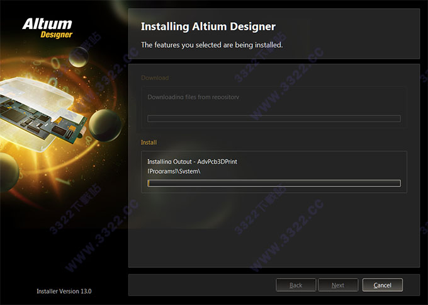Select the 'Installing Altium Designer' heading
The width and height of the screenshot is (428, 305).
click(x=208, y=26)
